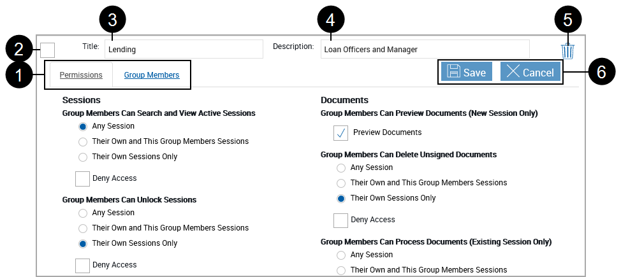Check Deny Access under Delete Unsigned Documents
The image size is (621, 277).
340,220
